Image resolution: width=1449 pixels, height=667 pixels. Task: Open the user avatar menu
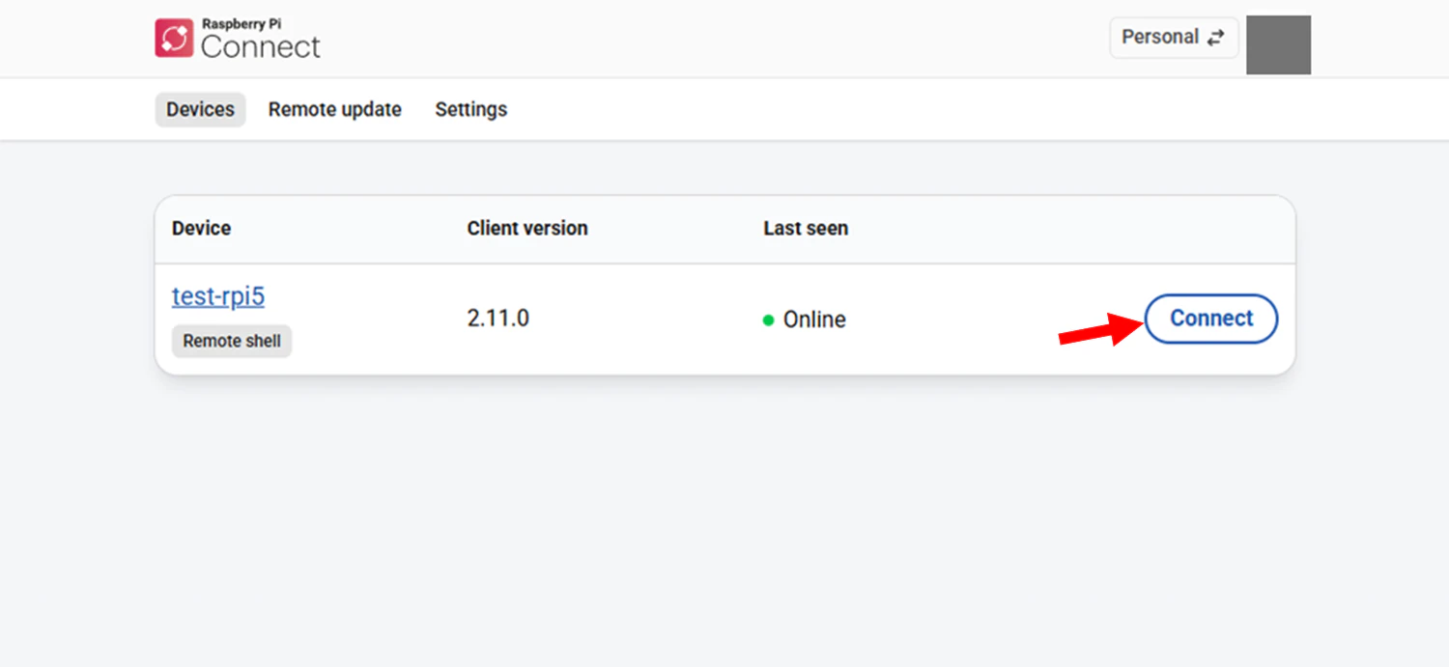pyautogui.click(x=1278, y=44)
